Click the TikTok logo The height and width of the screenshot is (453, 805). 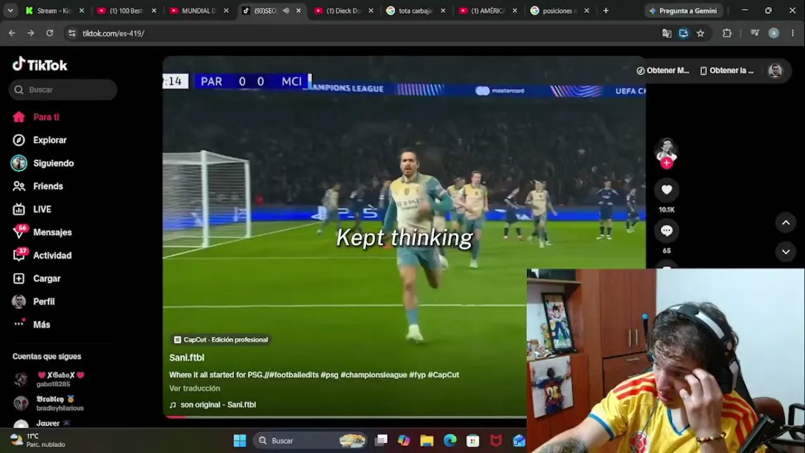coord(40,65)
